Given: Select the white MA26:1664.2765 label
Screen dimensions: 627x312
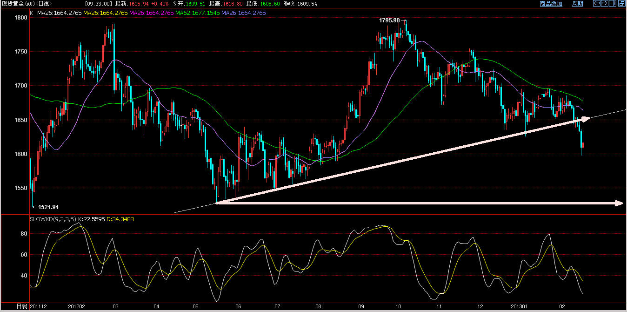Looking at the screenshot, I should (60, 13).
